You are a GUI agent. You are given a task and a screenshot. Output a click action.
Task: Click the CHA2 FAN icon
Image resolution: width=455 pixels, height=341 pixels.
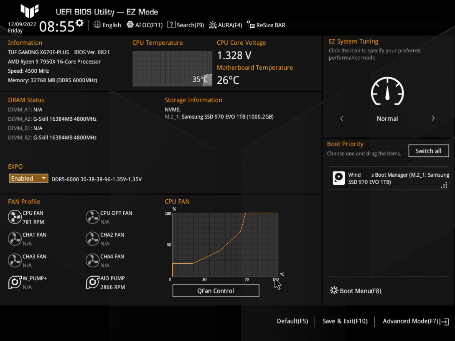(x=92, y=239)
